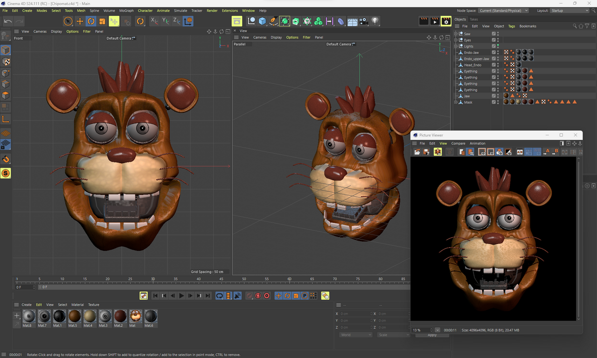
Task: Open the Floor environment object icon
Action: point(352,21)
